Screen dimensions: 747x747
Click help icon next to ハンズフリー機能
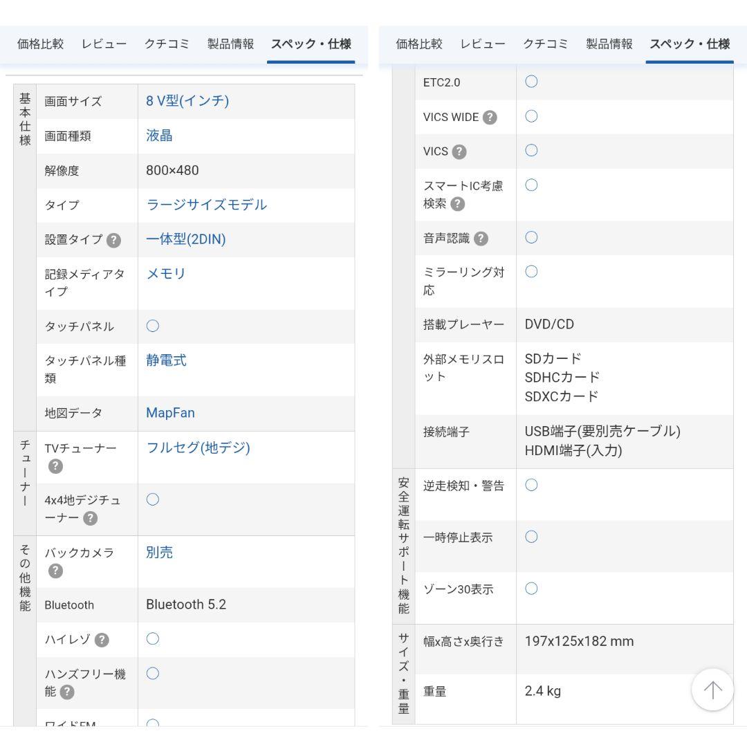coord(67,692)
